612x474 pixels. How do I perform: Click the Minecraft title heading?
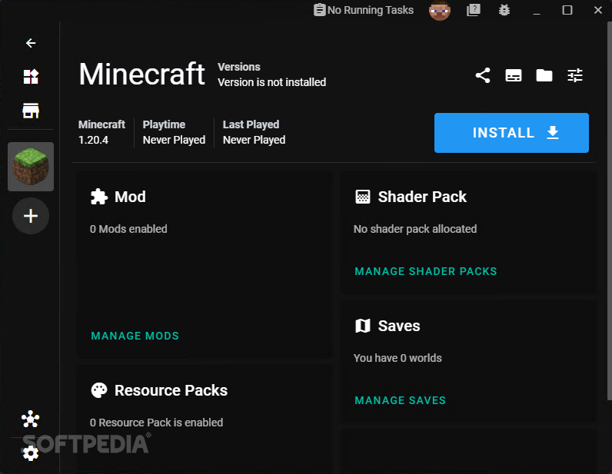pyautogui.click(x=141, y=74)
